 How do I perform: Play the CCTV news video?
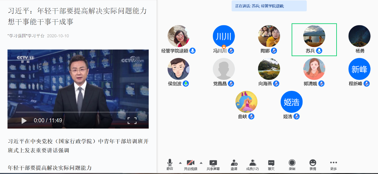(x=24, y=121)
